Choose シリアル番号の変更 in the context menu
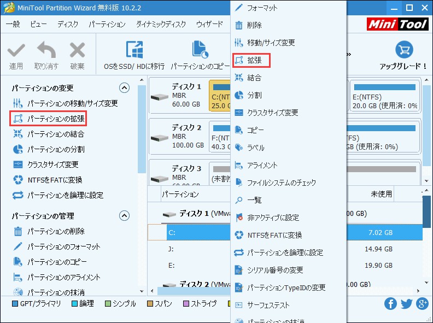The image size is (433, 323). 289,270
